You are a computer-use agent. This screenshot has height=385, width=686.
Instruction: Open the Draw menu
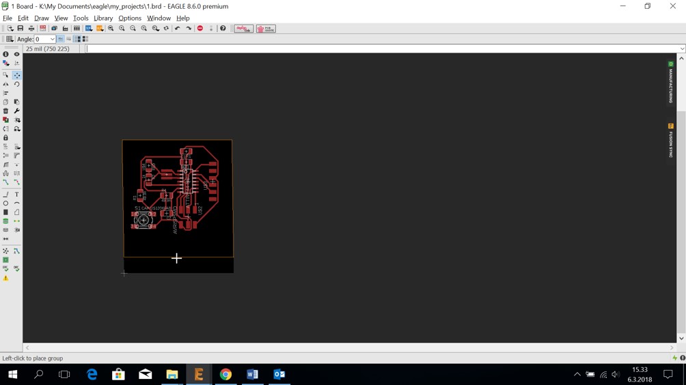[x=42, y=18]
